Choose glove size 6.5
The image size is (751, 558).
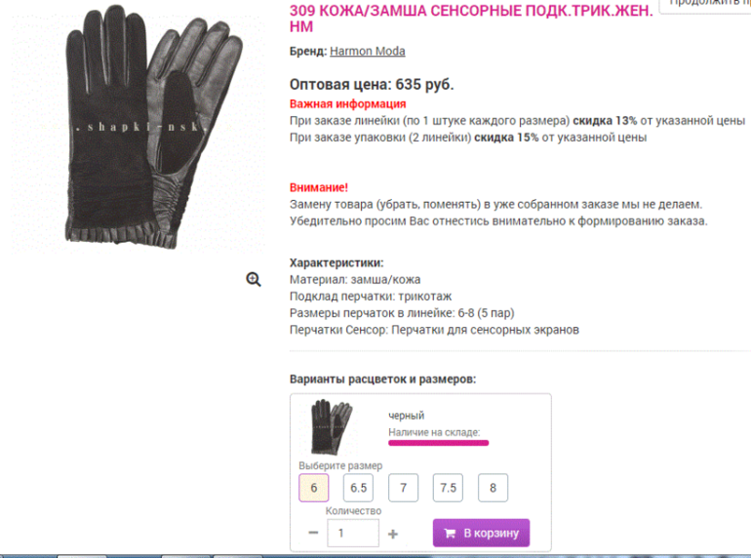(x=358, y=488)
